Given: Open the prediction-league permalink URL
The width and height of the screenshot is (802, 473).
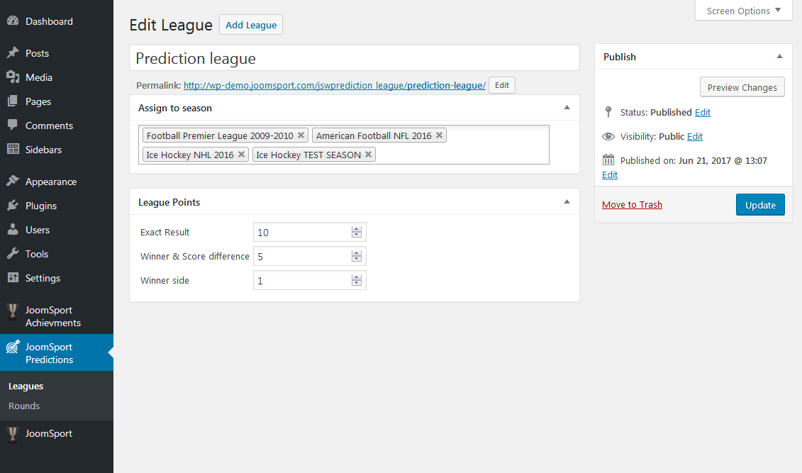Looking at the screenshot, I should point(335,85).
